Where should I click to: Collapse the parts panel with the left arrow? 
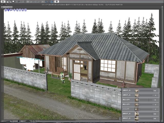(x=120, y=119)
